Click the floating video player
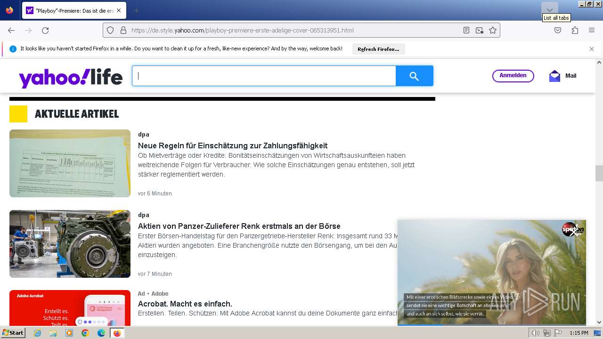Screen dimensions: 603x339 click(492, 272)
